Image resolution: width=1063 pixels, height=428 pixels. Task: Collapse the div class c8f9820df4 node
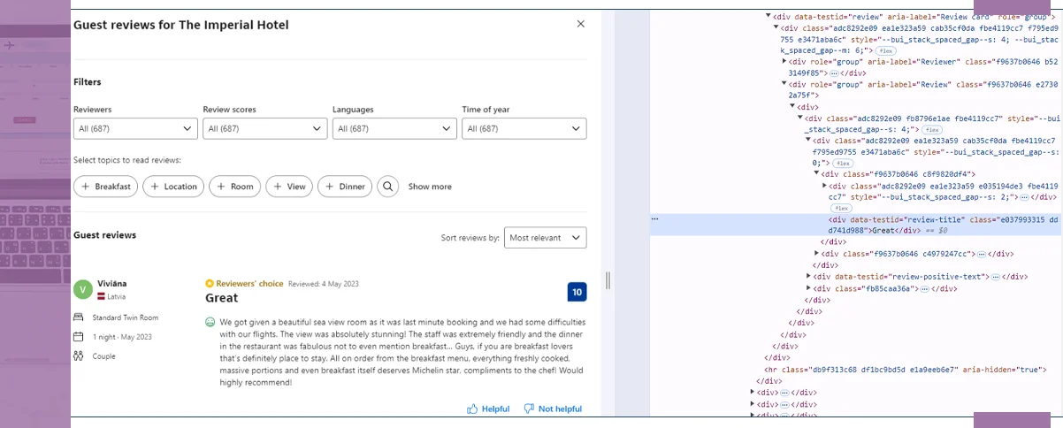(817, 174)
